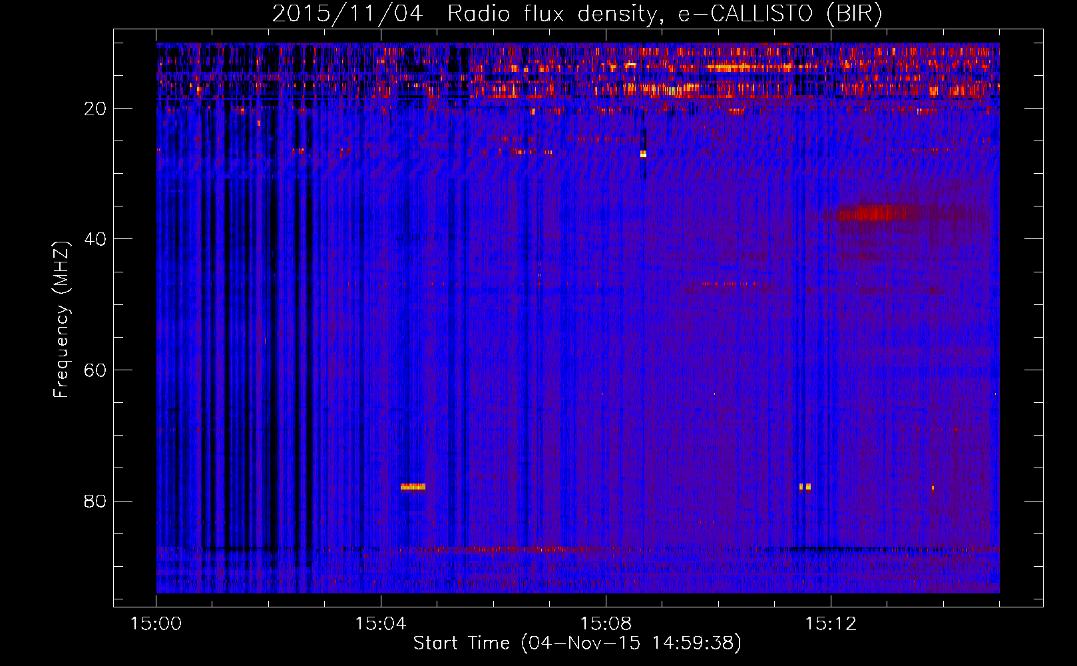Image resolution: width=1077 pixels, height=666 pixels.
Task: Click the 'Frequency (MHZ)' axis label
Action: coord(61,320)
